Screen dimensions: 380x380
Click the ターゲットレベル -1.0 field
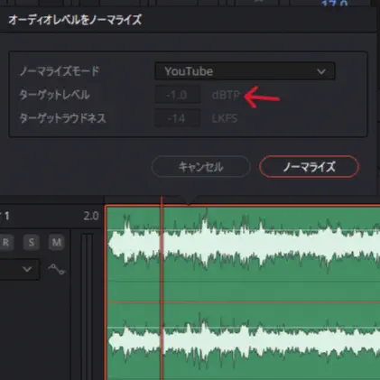coord(178,95)
